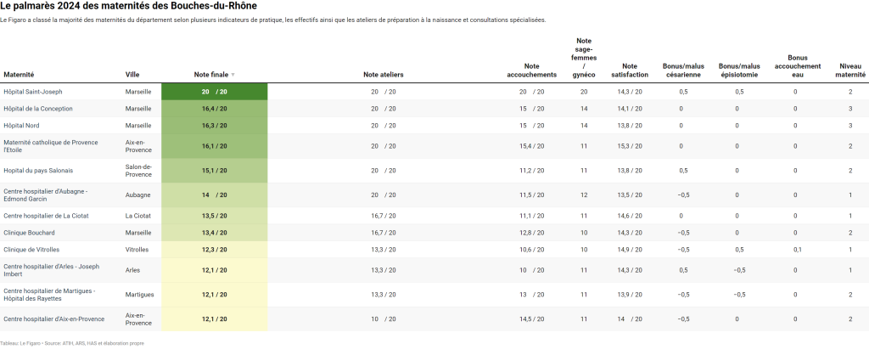Select Hopital du pays Salonais name
The width and height of the screenshot is (869, 355).
click(38, 171)
